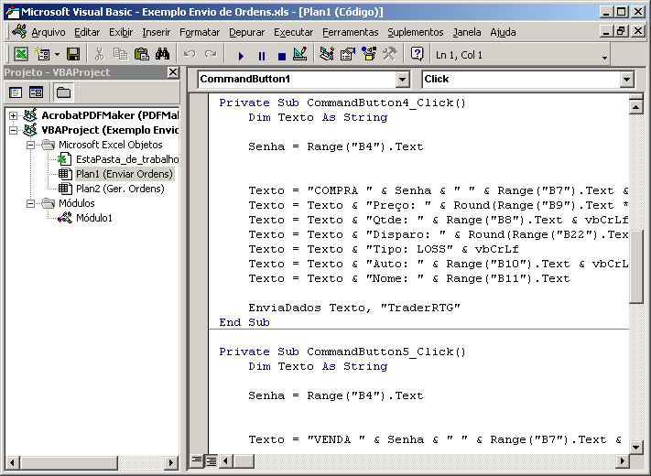
Task: Switch to the Microsoft Excel view icon
Action: click(x=21, y=54)
